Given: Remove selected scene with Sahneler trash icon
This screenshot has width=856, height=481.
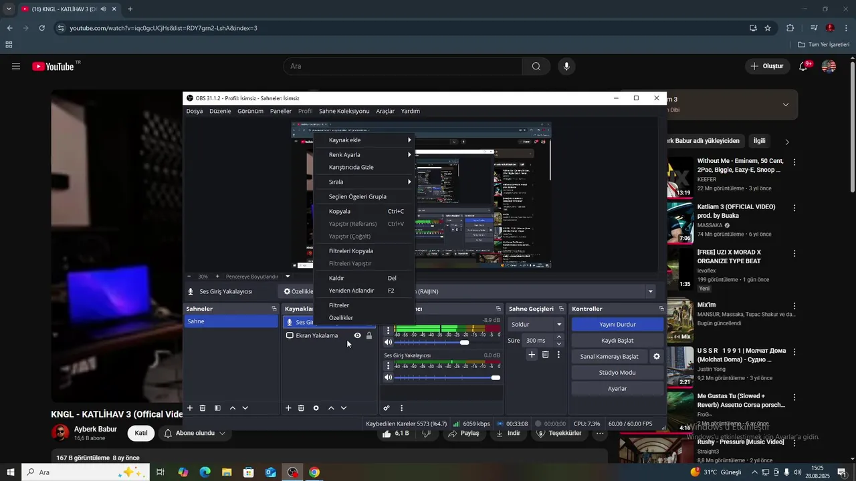Looking at the screenshot, I should [x=203, y=408].
